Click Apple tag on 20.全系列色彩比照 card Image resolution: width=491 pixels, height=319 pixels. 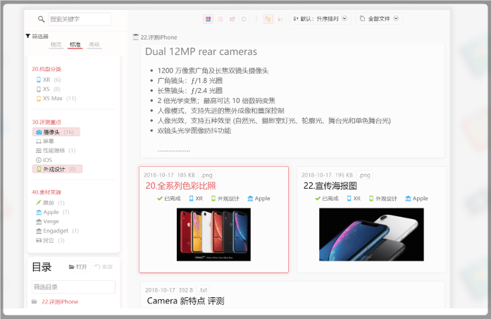259,199
